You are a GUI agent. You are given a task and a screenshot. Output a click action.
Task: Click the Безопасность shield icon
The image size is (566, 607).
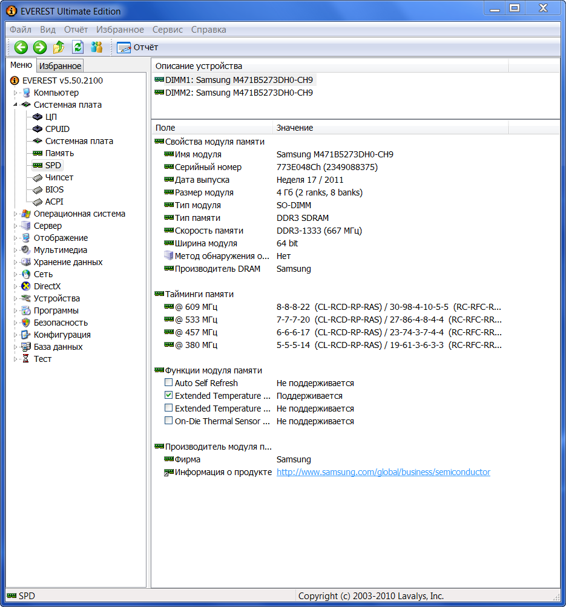pyautogui.click(x=26, y=323)
